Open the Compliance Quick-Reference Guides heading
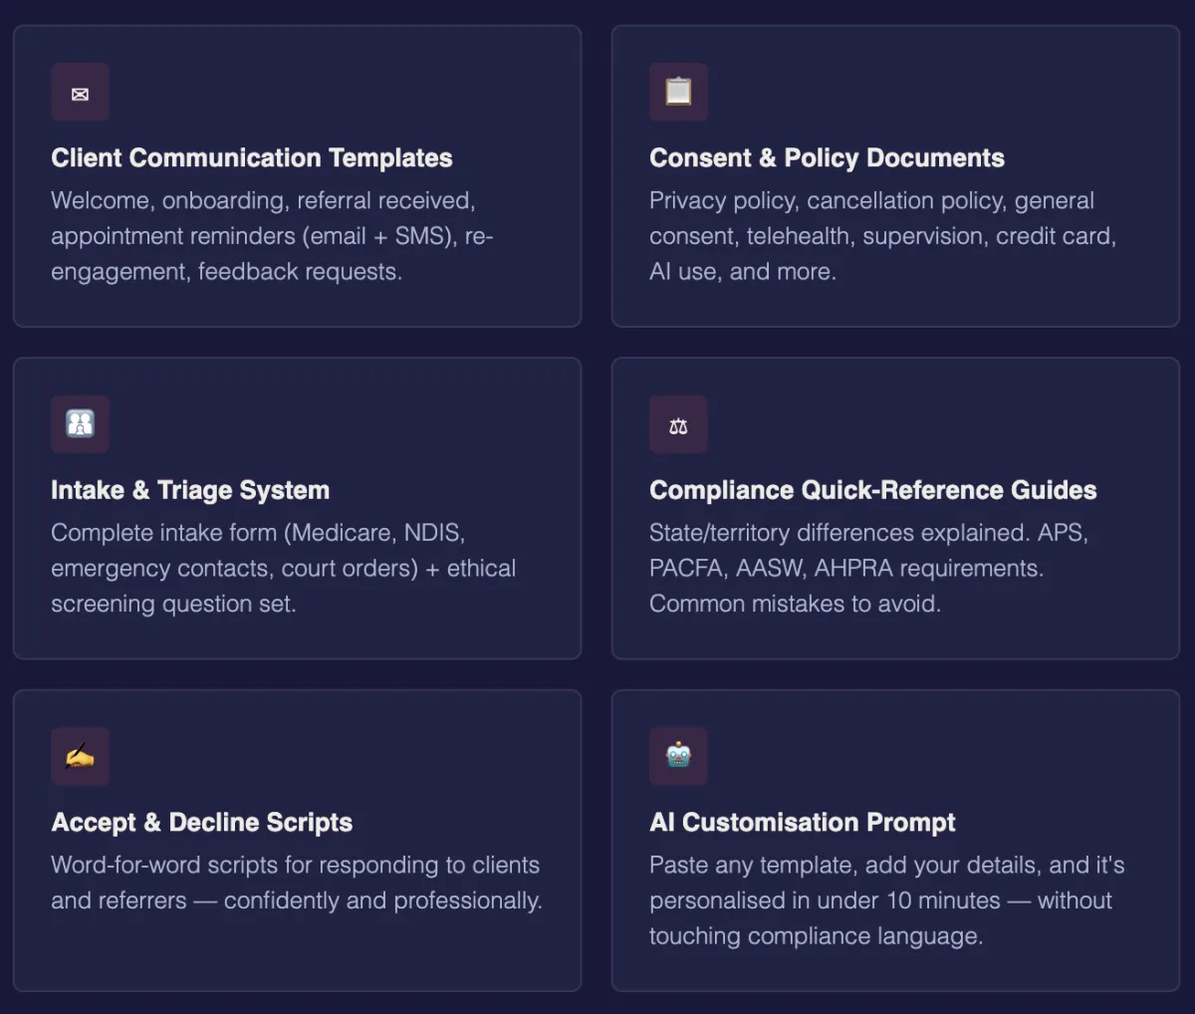1195x1014 pixels. pos(872,490)
